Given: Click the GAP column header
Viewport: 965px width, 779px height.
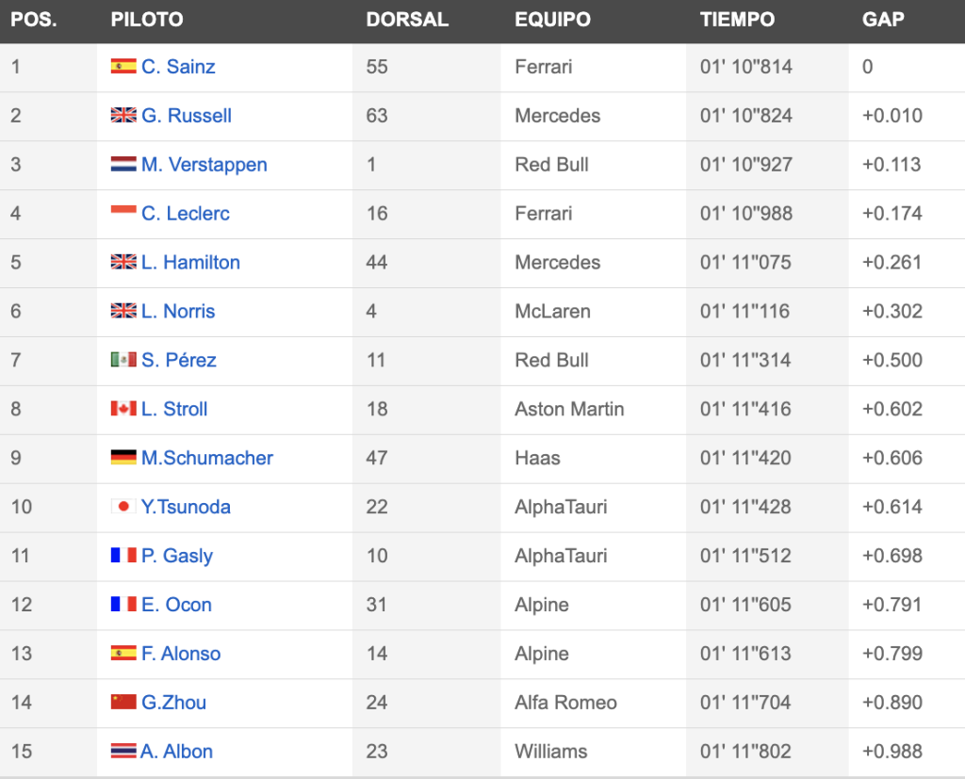Looking at the screenshot, I should point(883,20).
